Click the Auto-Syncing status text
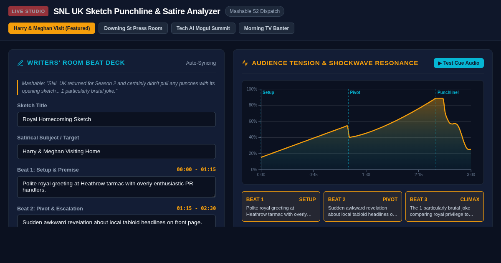The width and height of the screenshot is (501, 263). click(201, 63)
